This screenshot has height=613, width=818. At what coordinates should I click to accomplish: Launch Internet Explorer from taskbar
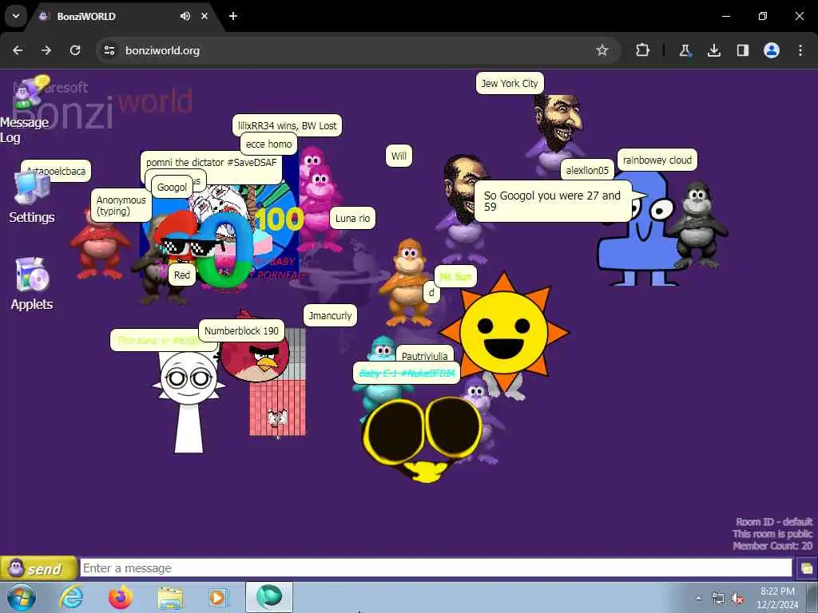(x=71, y=598)
